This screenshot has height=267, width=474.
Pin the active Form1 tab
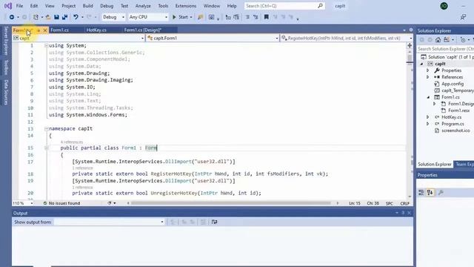(x=39, y=30)
